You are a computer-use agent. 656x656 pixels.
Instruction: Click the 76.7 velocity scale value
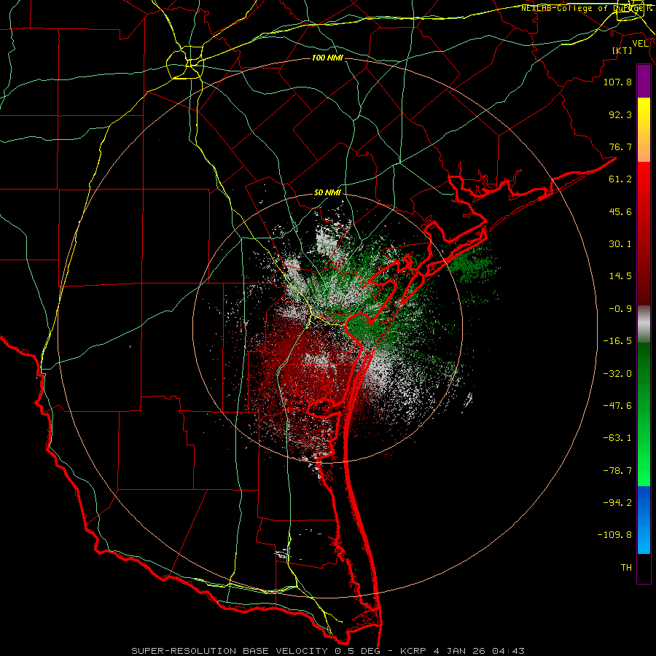coord(620,147)
